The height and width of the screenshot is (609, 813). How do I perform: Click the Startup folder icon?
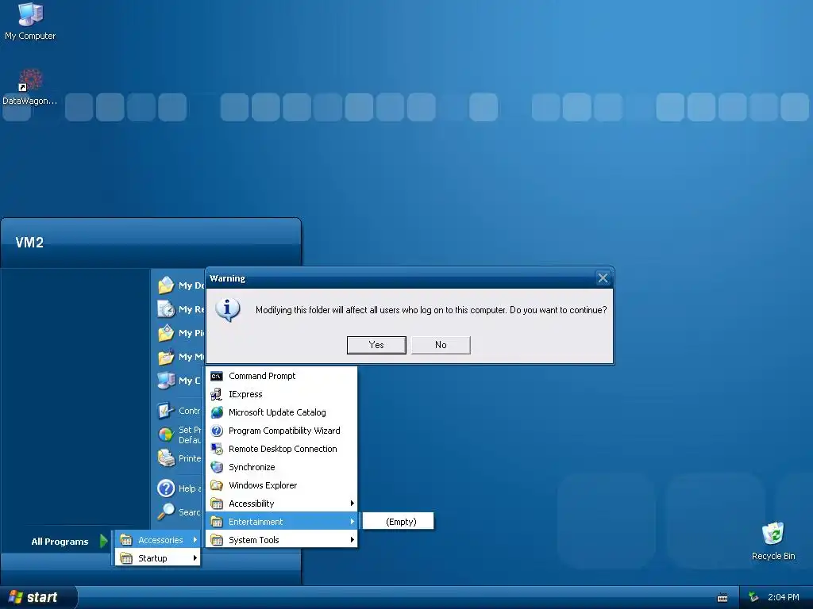tap(126, 558)
